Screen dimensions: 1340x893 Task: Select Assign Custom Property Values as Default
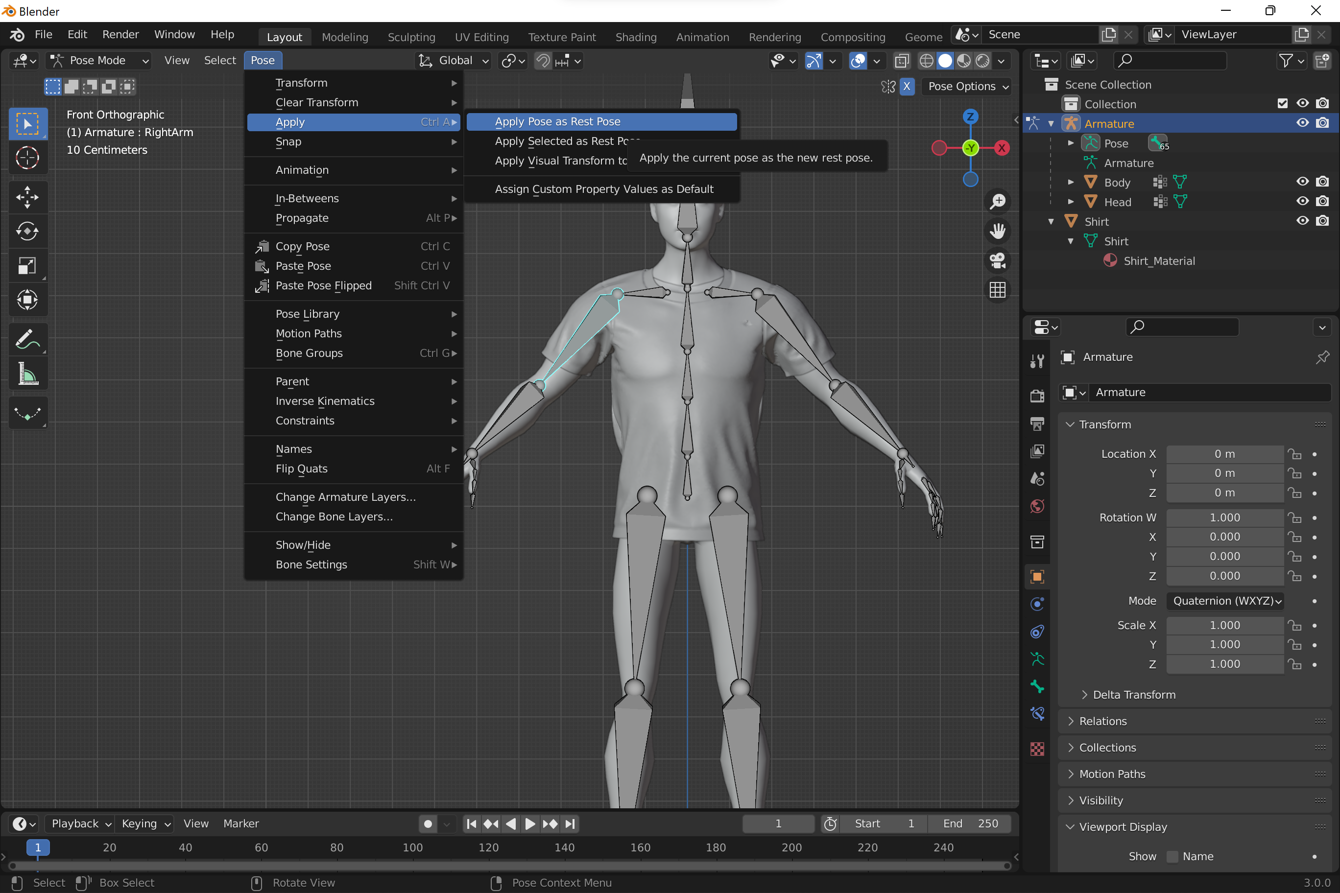pyautogui.click(x=604, y=188)
